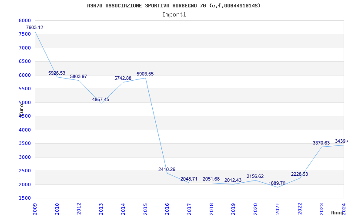Click the 2022 x-axis year label
Screen dimensions: 348x217
[300, 209]
